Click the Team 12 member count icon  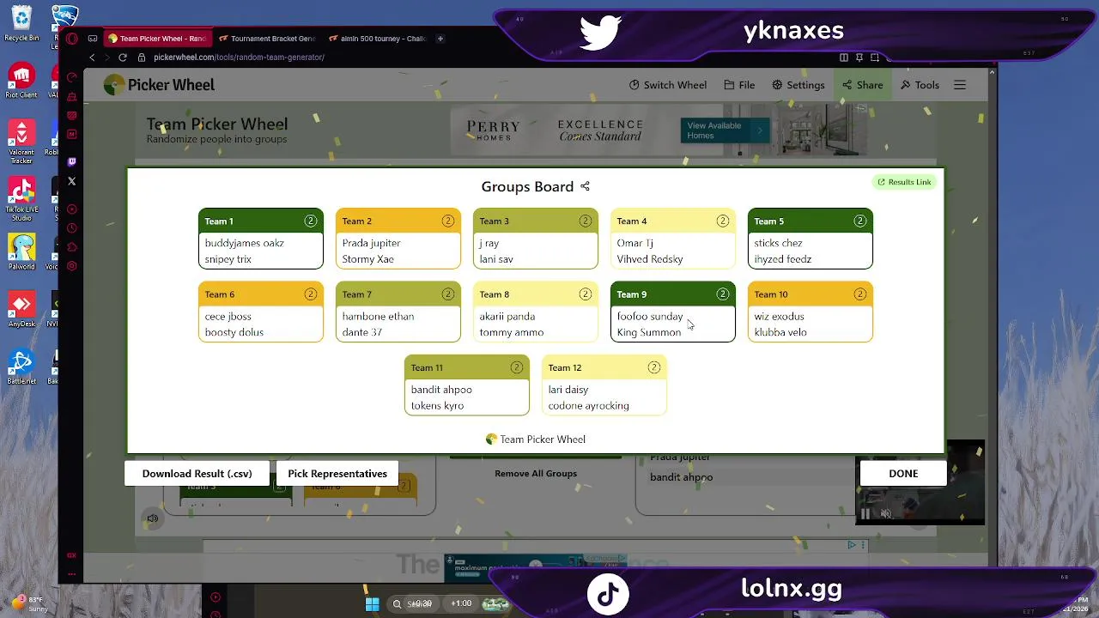tap(654, 367)
